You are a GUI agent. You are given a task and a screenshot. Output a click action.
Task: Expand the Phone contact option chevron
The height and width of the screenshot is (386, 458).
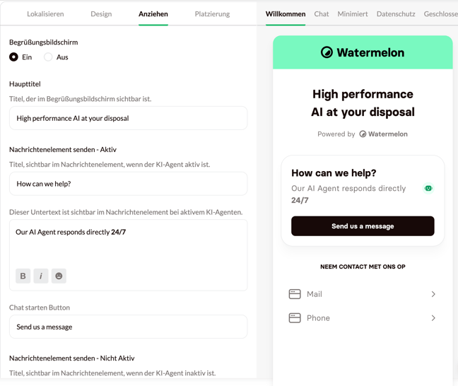433,318
